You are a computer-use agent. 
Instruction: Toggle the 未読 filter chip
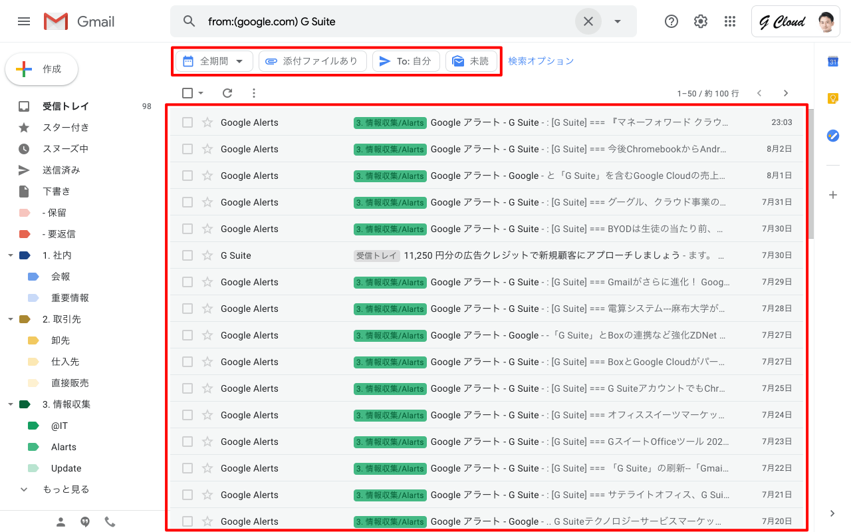[x=471, y=61]
